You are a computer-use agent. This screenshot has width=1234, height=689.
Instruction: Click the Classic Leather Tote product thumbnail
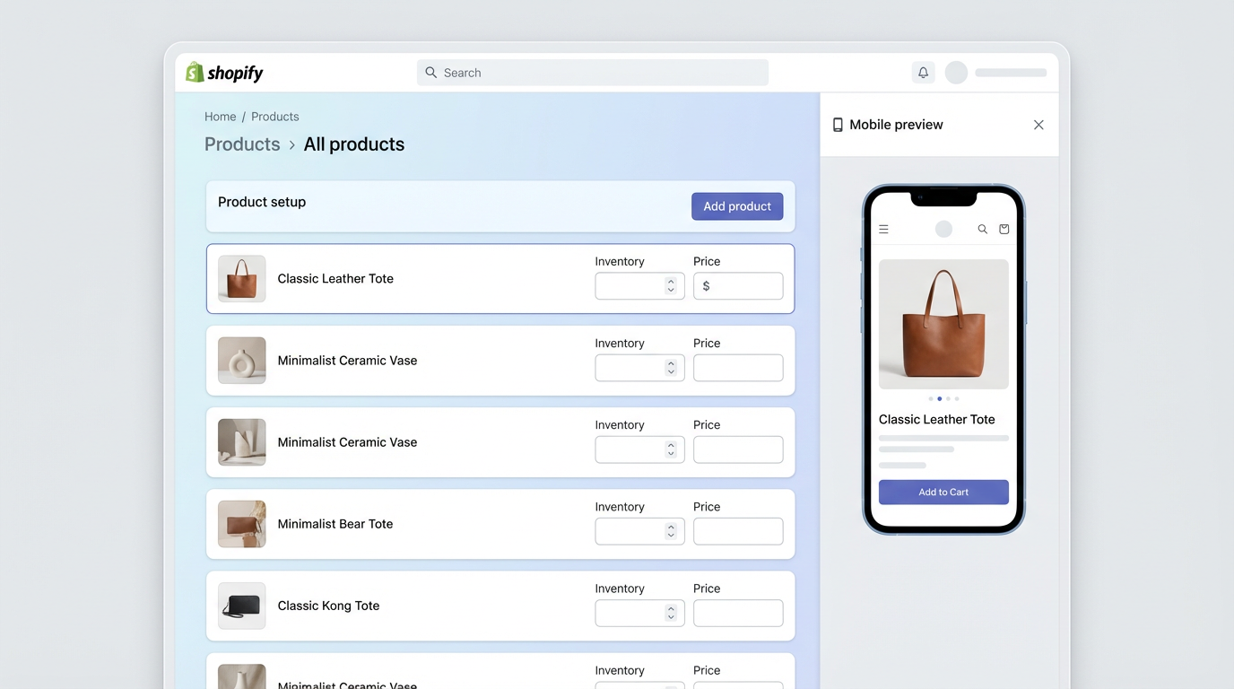(x=241, y=278)
